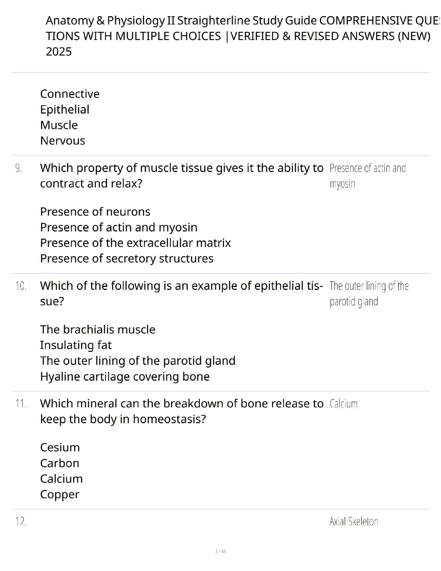The height and width of the screenshot is (571, 441).
Task: Select 'The brachialis muscle' option
Action: [x=98, y=329]
